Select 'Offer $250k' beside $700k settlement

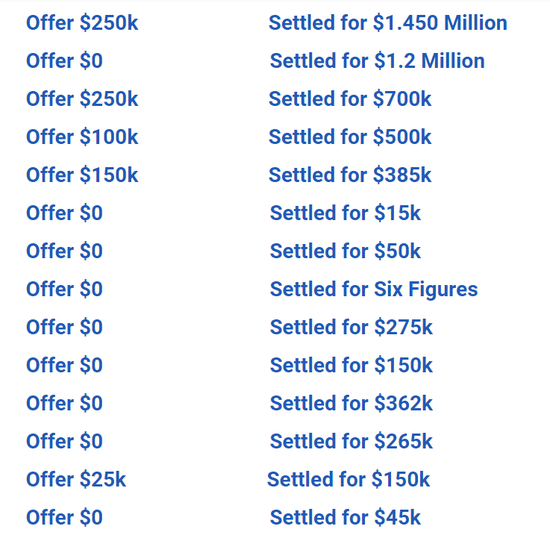click(82, 99)
